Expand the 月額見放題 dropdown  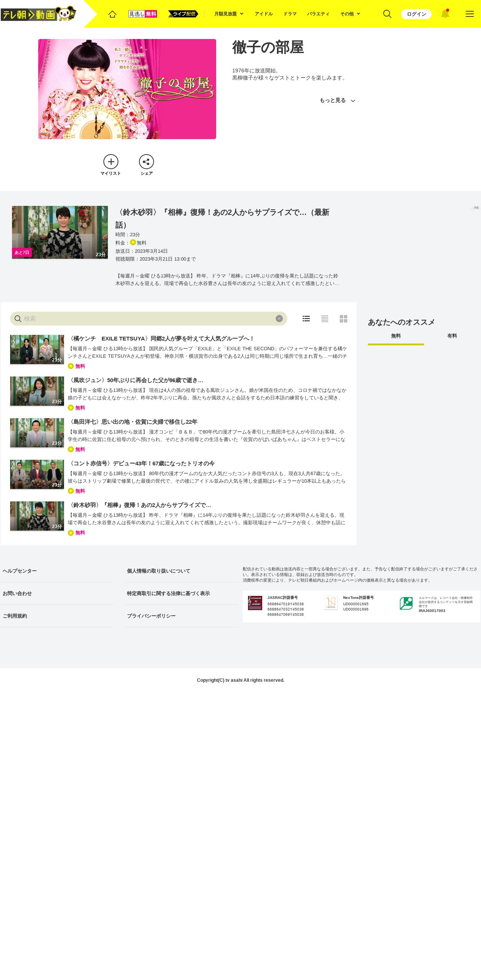point(229,14)
